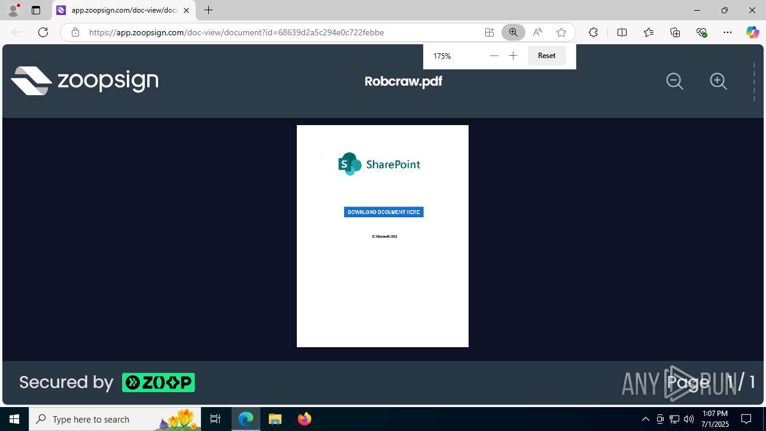
Task: Zoom in with ZoopSign magnifier plus icon
Action: (718, 81)
